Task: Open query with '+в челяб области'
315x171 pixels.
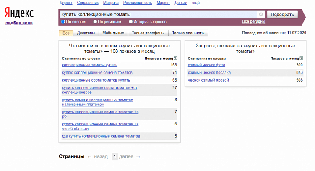Action: click(100, 126)
